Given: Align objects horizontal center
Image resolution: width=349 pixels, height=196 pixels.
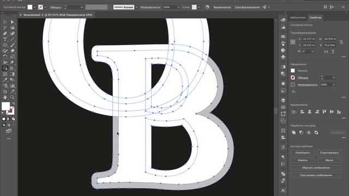Looking at the screenshot, I should (x=310, y=112).
